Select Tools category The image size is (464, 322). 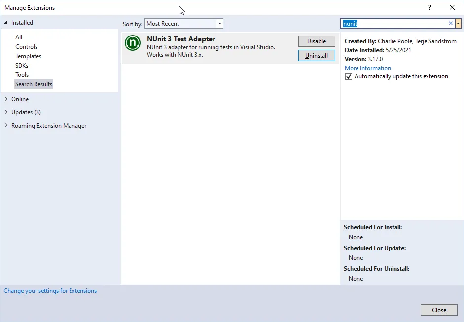22,75
